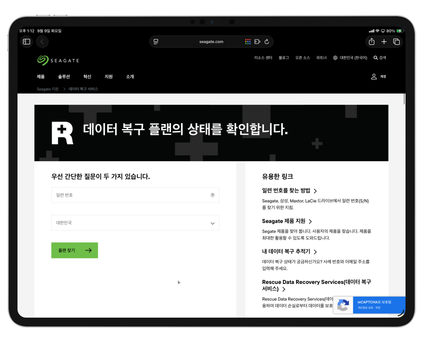Open the 오픈 소스 link
Viewport: 423px width, 344px height.
[x=303, y=58]
